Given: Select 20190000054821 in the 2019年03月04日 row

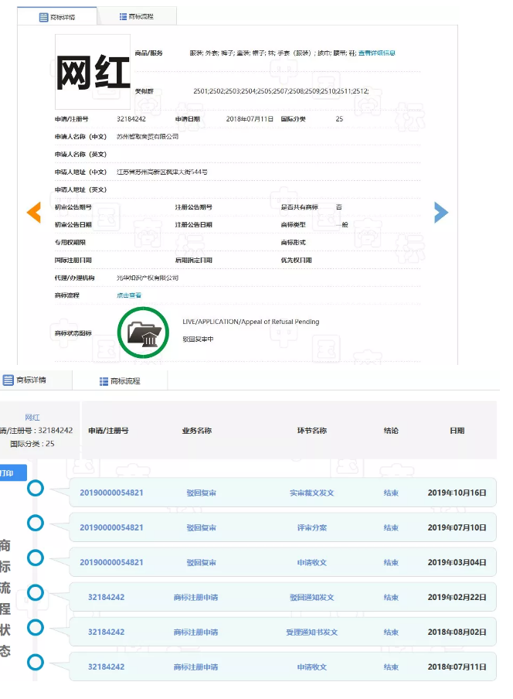Looking at the screenshot, I should pos(111,562).
